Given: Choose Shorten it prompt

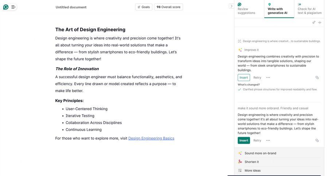Looking at the screenshot, I should pos(279,162).
